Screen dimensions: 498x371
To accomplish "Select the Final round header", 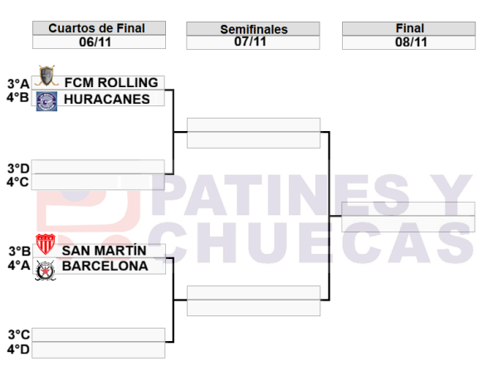I will [x=410, y=28].
